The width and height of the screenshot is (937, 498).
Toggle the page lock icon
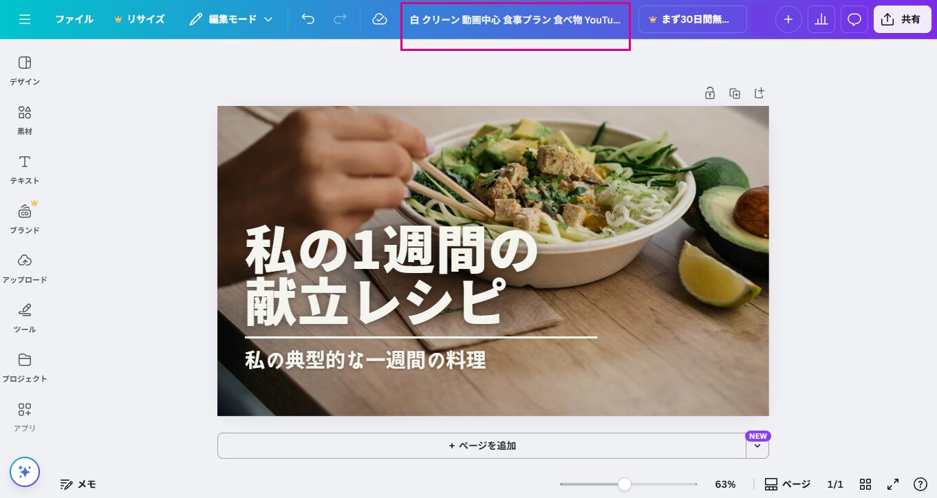click(x=710, y=93)
